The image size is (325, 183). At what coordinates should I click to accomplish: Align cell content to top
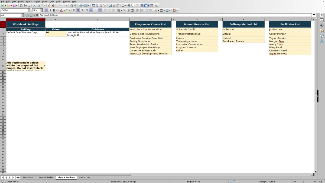(x=87, y=10)
